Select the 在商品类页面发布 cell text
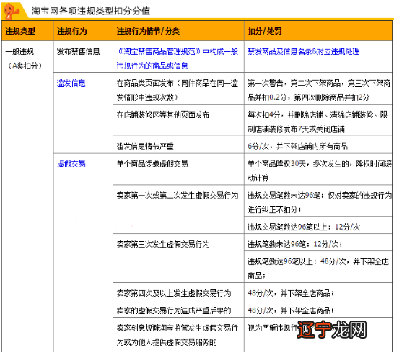The height and width of the screenshot is (353, 394). pos(177,90)
